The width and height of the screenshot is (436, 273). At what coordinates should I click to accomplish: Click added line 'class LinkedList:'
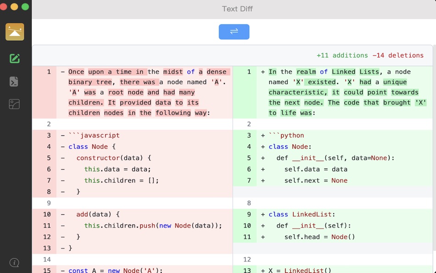click(302, 214)
